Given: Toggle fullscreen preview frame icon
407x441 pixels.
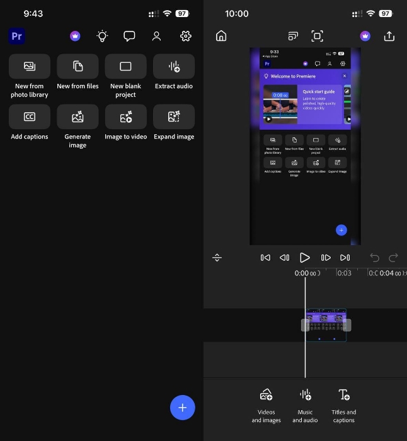Looking at the screenshot, I should pos(318,36).
